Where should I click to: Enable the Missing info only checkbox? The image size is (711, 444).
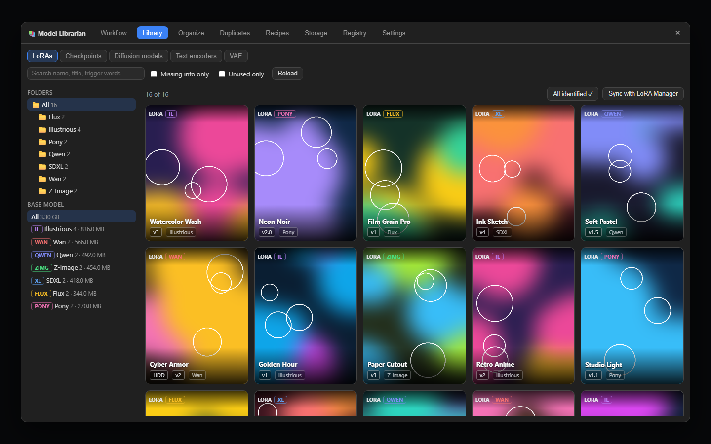point(154,74)
